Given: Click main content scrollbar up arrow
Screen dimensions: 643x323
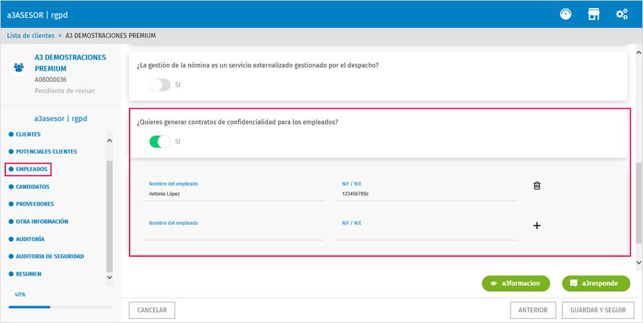Looking at the screenshot, I should pyautogui.click(x=638, y=53).
